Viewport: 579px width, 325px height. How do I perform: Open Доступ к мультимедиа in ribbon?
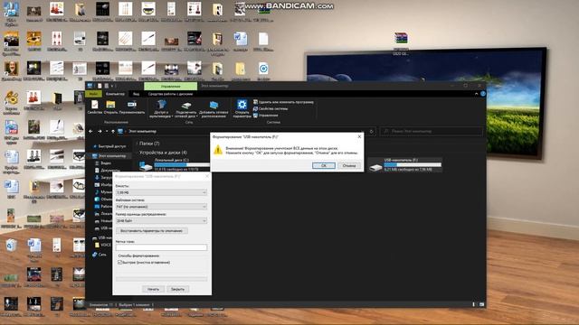161,108
